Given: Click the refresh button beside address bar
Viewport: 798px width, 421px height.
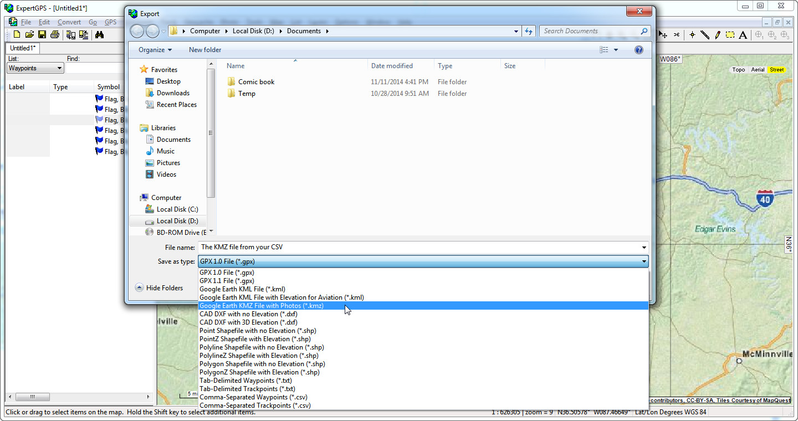Looking at the screenshot, I should click(529, 31).
